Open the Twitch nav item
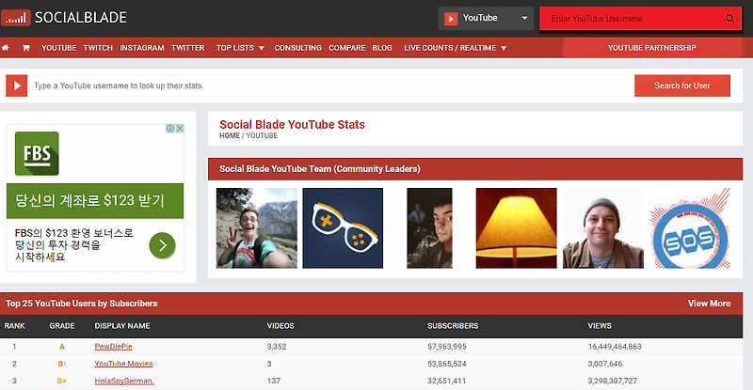The width and height of the screenshot is (753, 390). point(98,48)
